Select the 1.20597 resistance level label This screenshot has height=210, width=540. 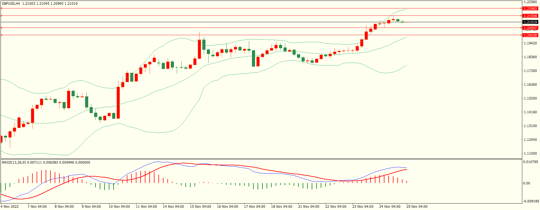click(x=530, y=28)
